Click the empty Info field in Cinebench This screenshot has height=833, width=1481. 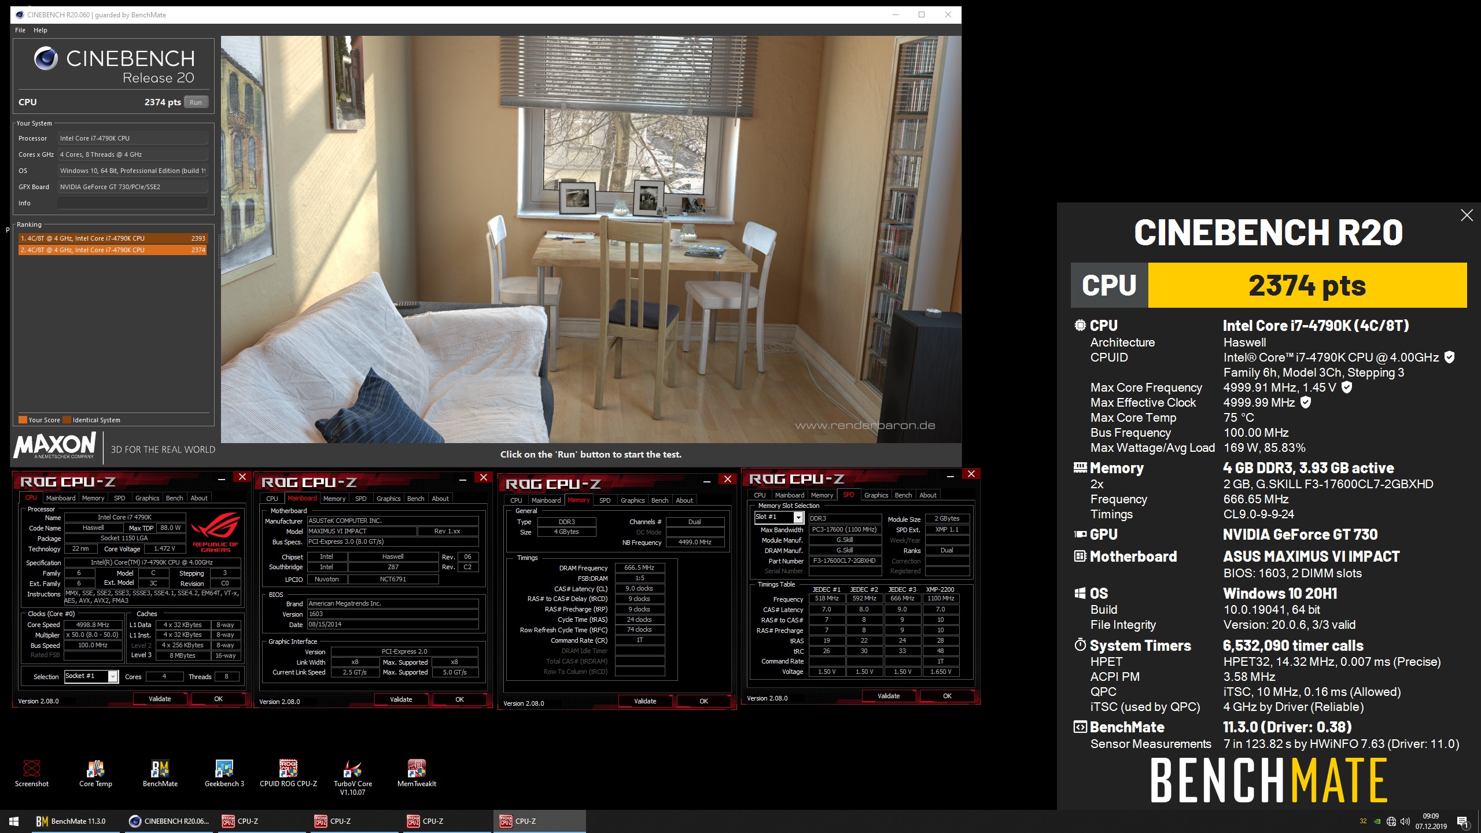tap(132, 203)
